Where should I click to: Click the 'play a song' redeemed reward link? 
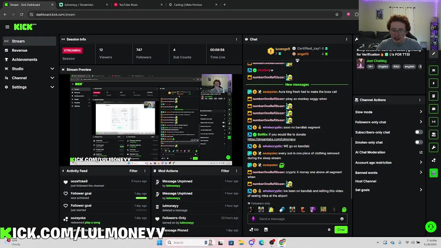(92, 223)
